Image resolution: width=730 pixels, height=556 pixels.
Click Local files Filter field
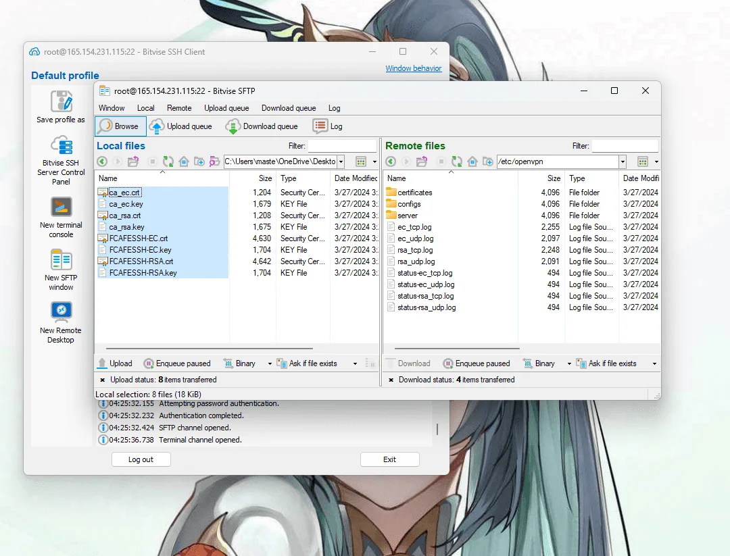(342, 146)
